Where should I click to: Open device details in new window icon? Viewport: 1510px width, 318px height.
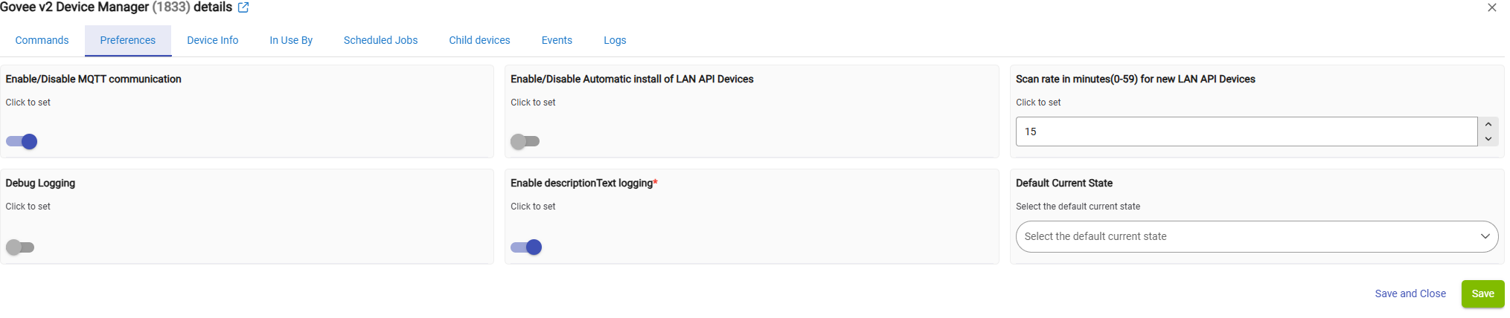243,7
